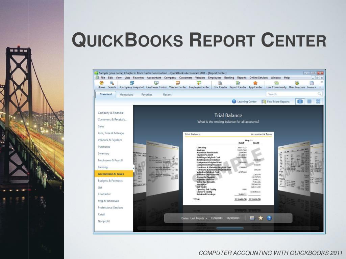Click the report carousel scrollbar thumb
This screenshot has height=259, width=346.
point(230,228)
